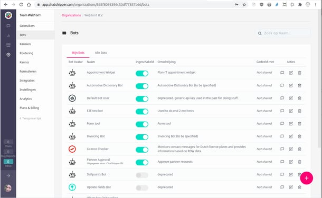The height and width of the screenshot is (198, 322).
Task: Select Bots in the settings menu
Action: tap(35, 35)
